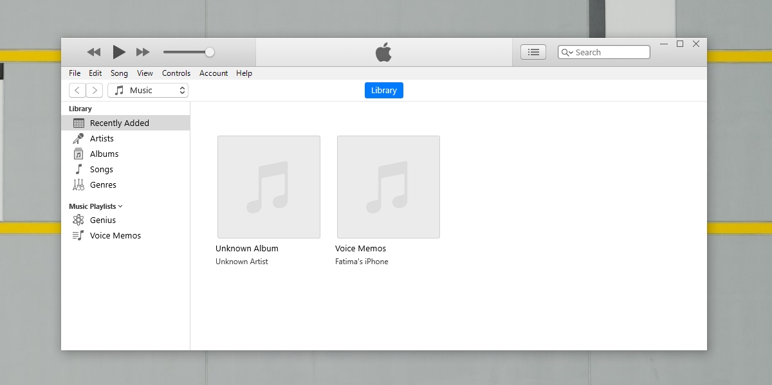
Task: Click the rewind previous track button
Action: (94, 52)
